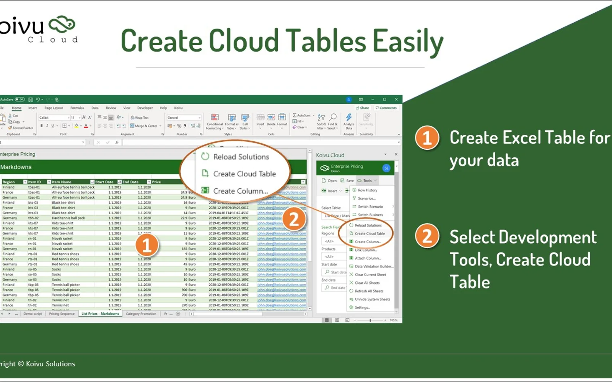Image resolution: width=612 pixels, height=383 pixels.
Task: Select the Category Promotion sheet tab
Action: click(x=141, y=314)
